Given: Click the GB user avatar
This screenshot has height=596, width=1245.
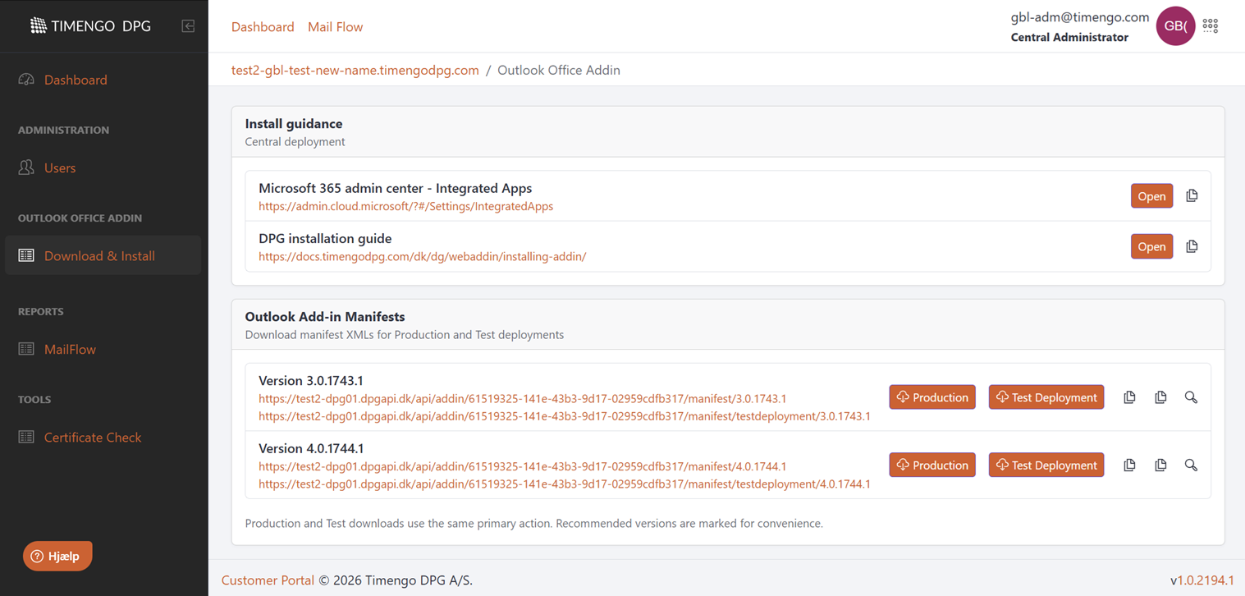Looking at the screenshot, I should click(1174, 26).
